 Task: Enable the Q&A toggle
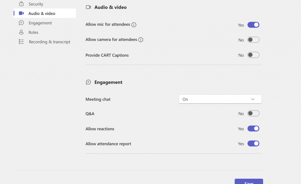pyautogui.click(x=253, y=113)
